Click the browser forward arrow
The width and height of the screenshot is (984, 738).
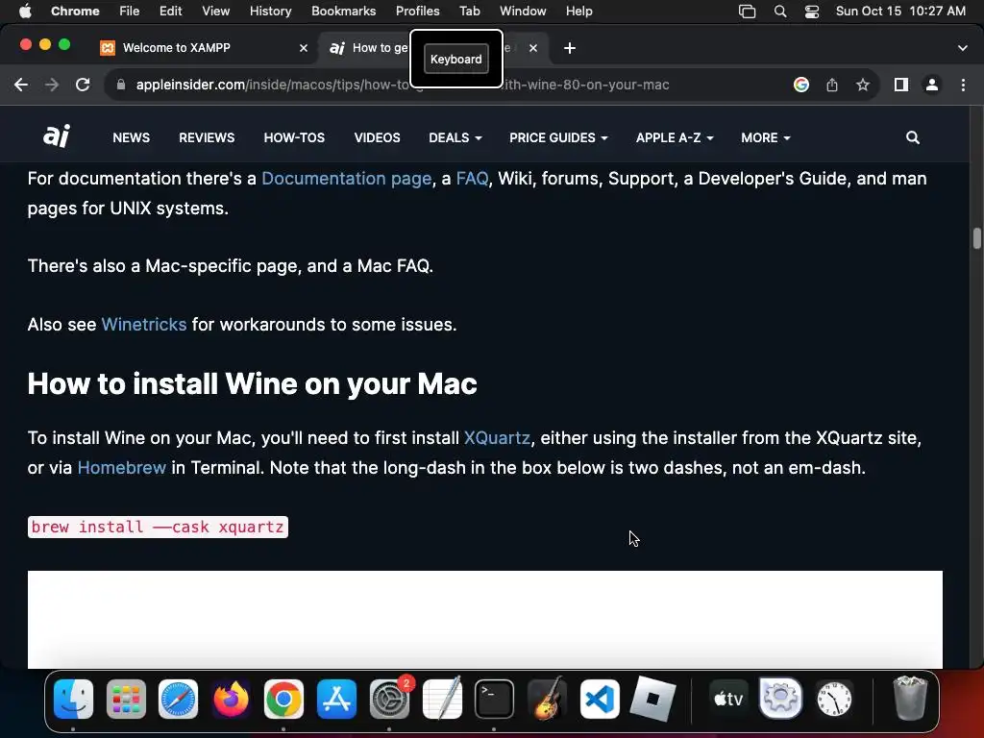[x=52, y=85]
